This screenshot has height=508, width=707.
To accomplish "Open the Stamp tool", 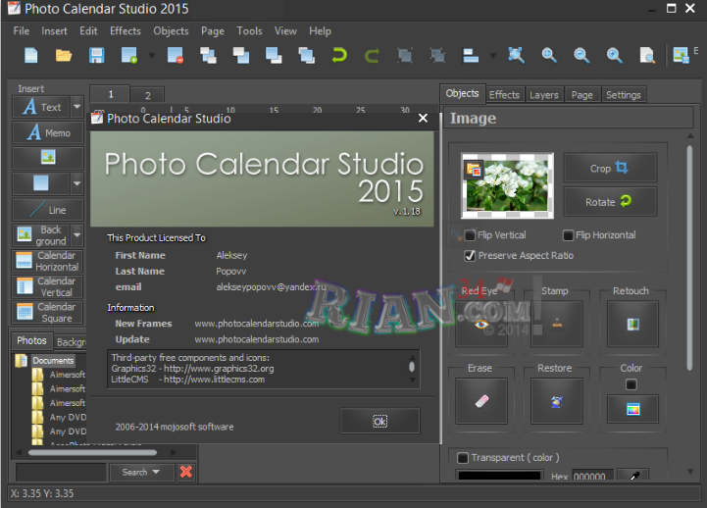I will tap(557, 324).
